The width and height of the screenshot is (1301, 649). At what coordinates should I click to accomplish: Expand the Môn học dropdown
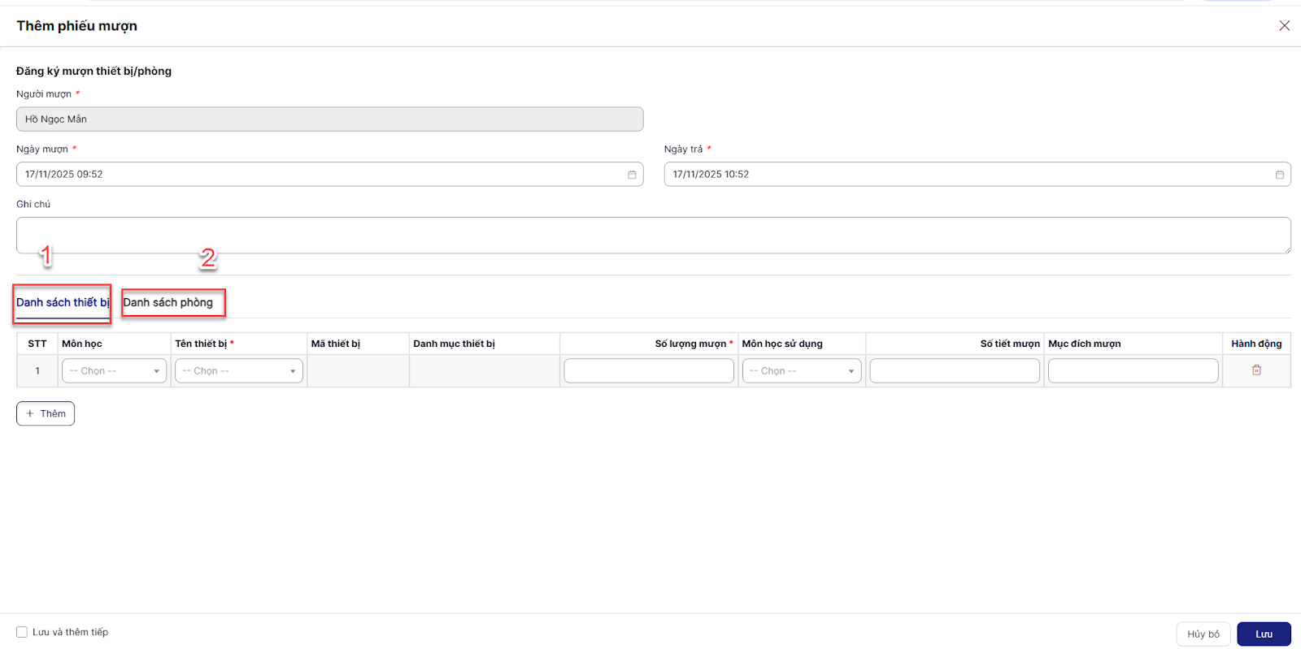coord(114,371)
